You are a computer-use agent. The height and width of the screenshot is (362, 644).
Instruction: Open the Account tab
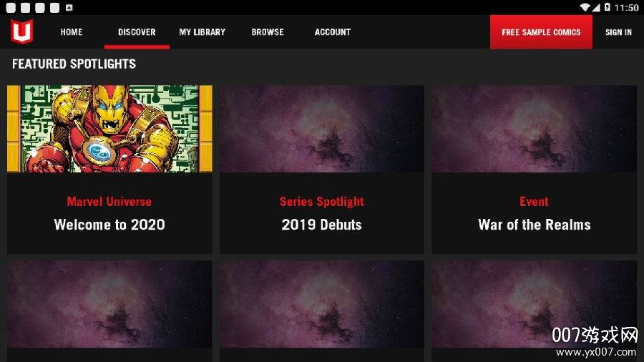[x=333, y=32]
